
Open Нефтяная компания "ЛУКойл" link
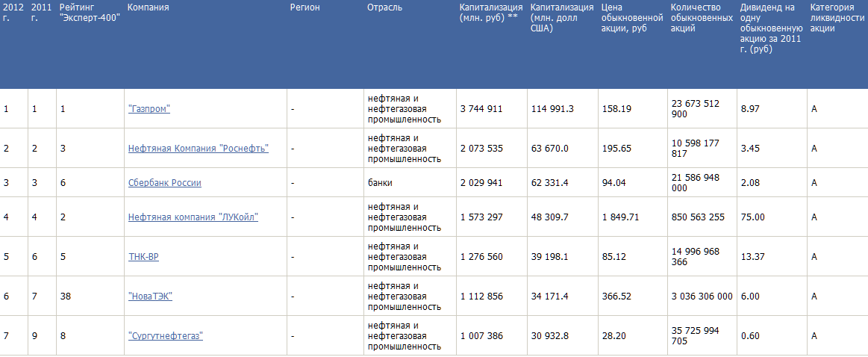(193, 217)
